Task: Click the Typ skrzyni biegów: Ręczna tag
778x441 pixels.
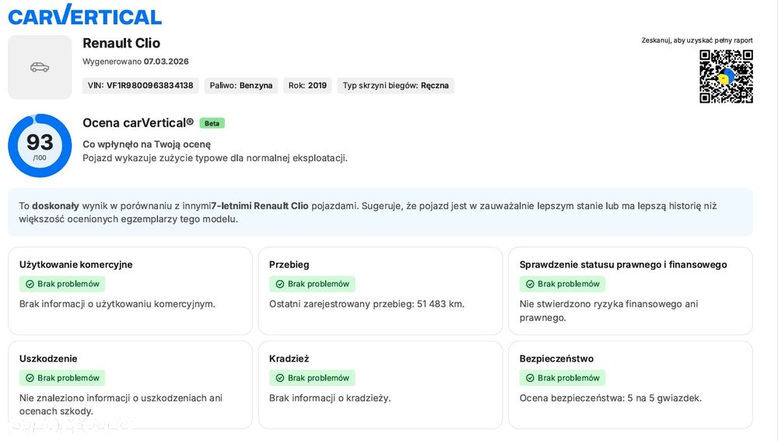Action: pyautogui.click(x=396, y=86)
